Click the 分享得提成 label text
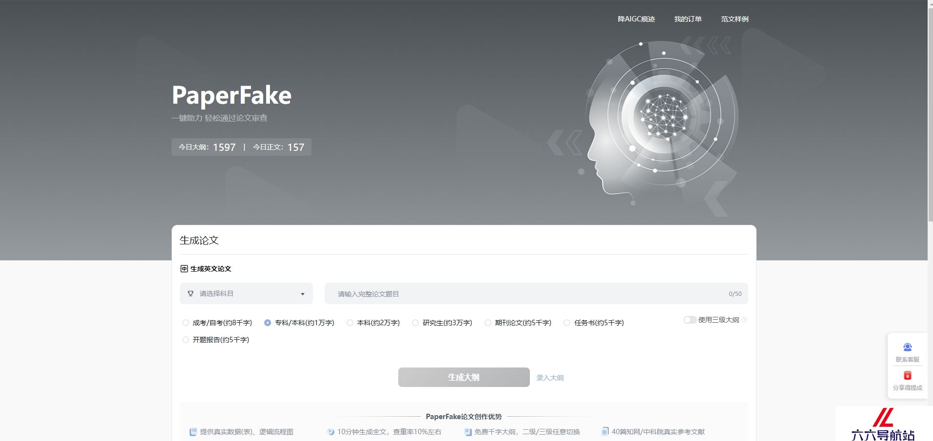 908,388
